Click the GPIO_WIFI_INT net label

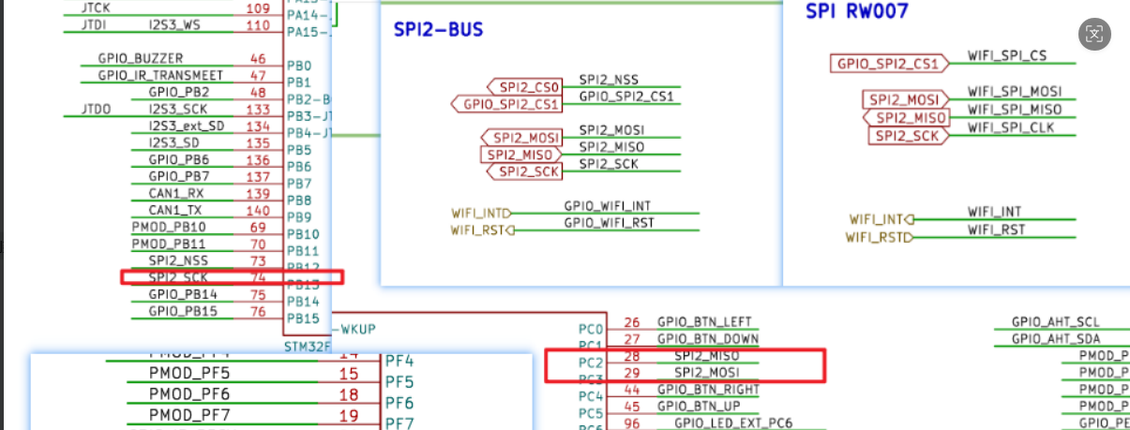coord(607,205)
